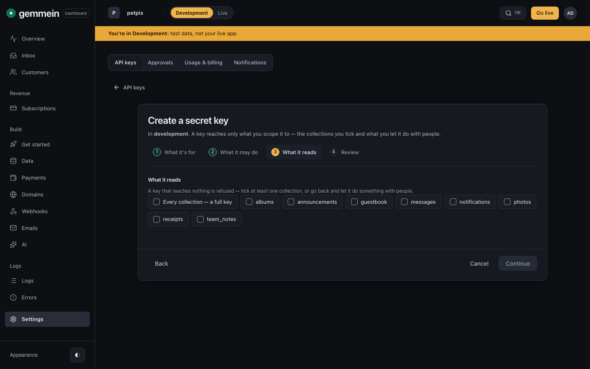Click the Errors alert icon
Image resolution: width=590 pixels, height=369 pixels.
coord(14,297)
